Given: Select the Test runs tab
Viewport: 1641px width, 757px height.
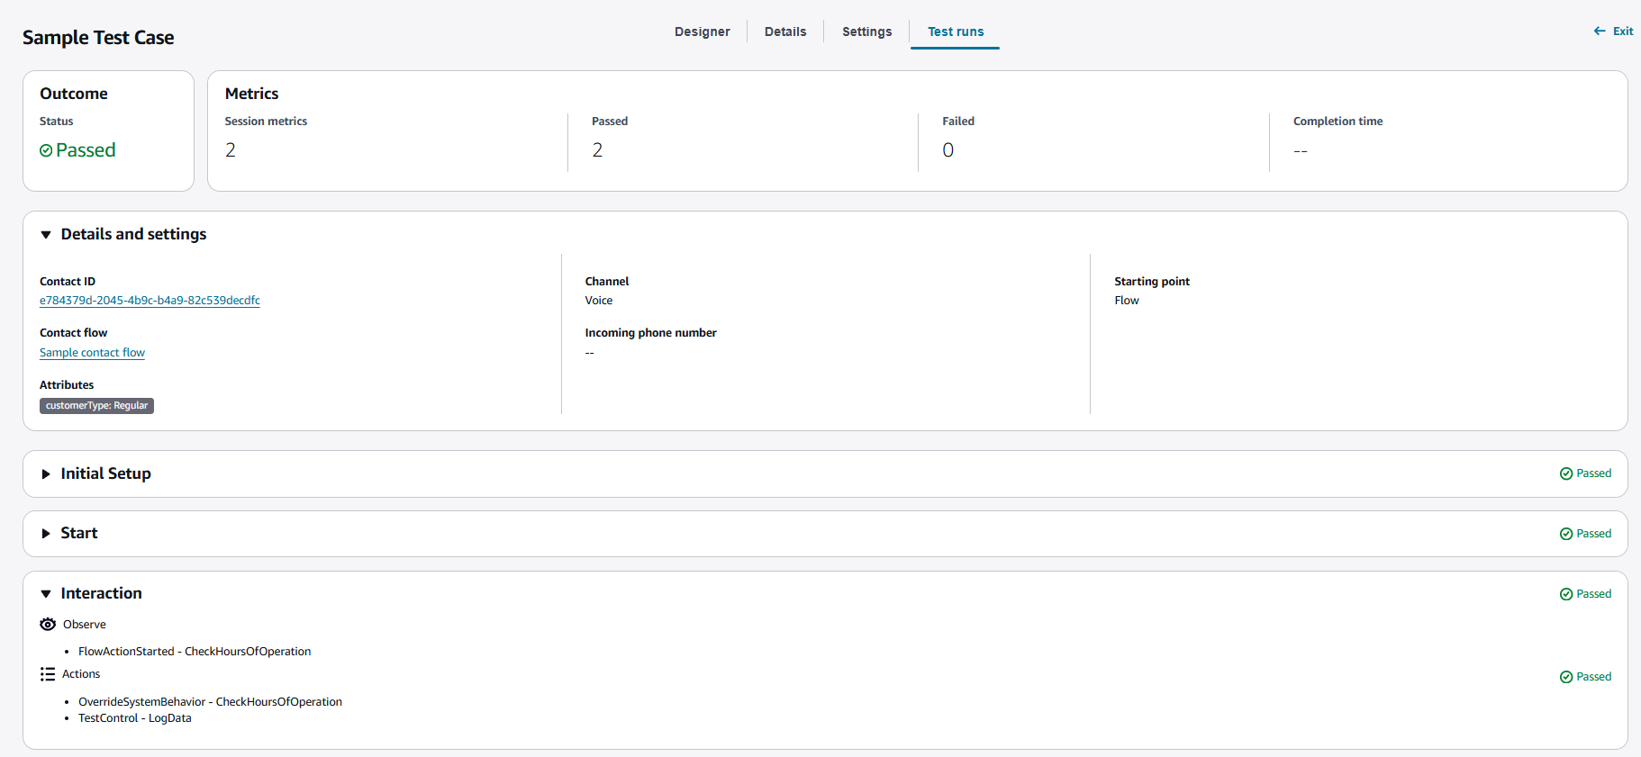Looking at the screenshot, I should (x=956, y=32).
